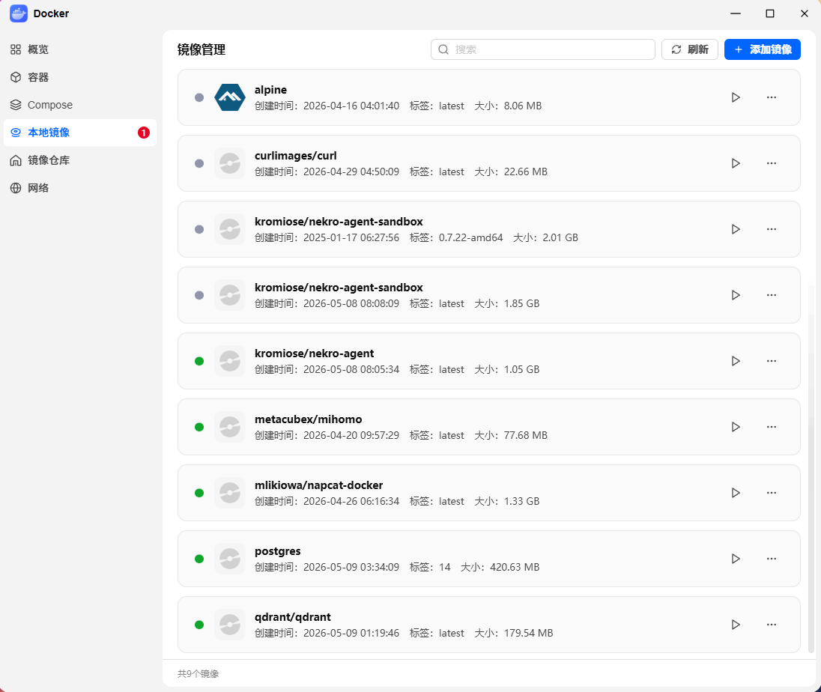Click the red notification badge on 本地镜像

point(144,133)
